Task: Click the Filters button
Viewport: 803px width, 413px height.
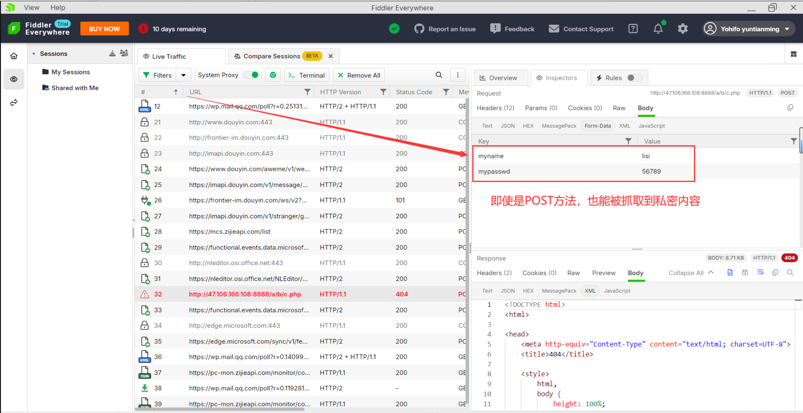Action: click(x=158, y=75)
